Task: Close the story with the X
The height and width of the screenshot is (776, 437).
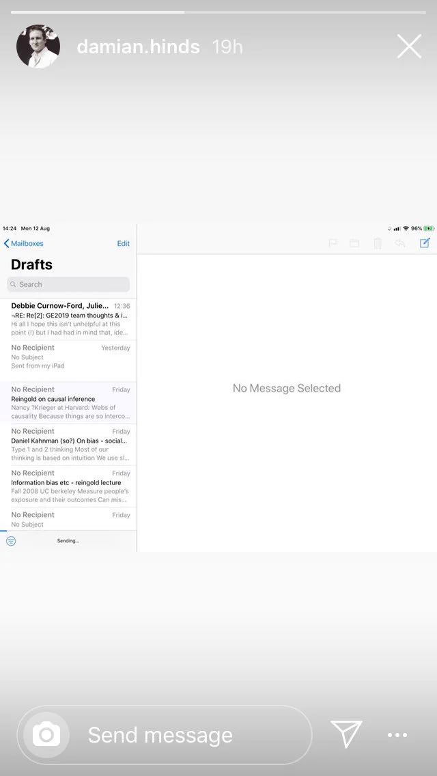Action: coord(409,46)
